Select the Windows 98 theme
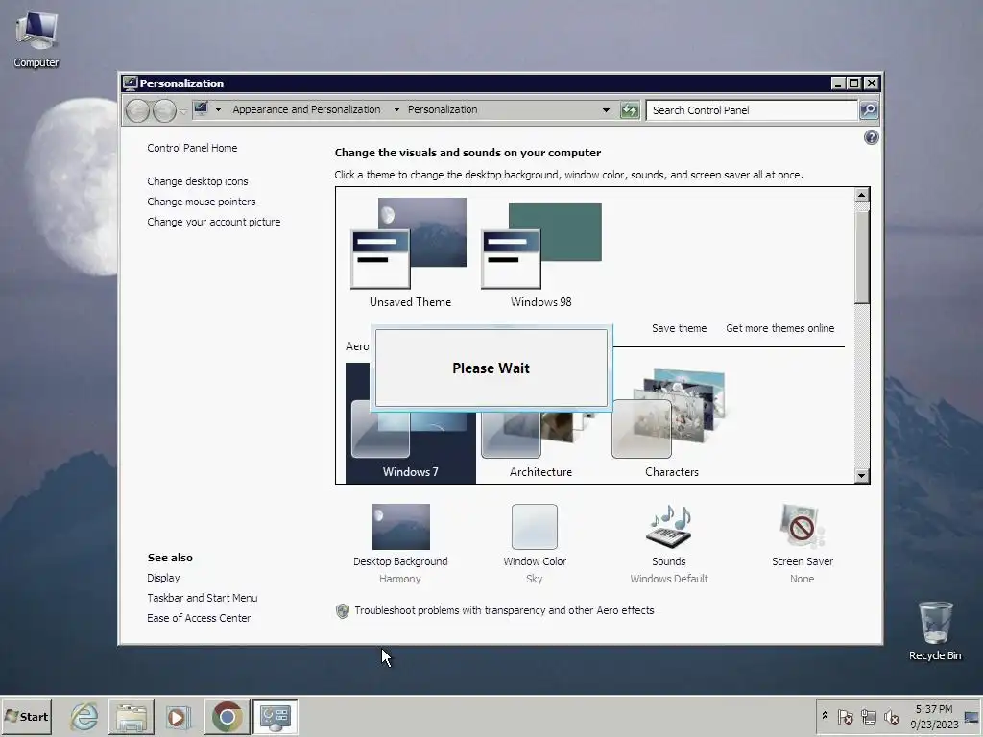The image size is (983, 737). click(541, 252)
